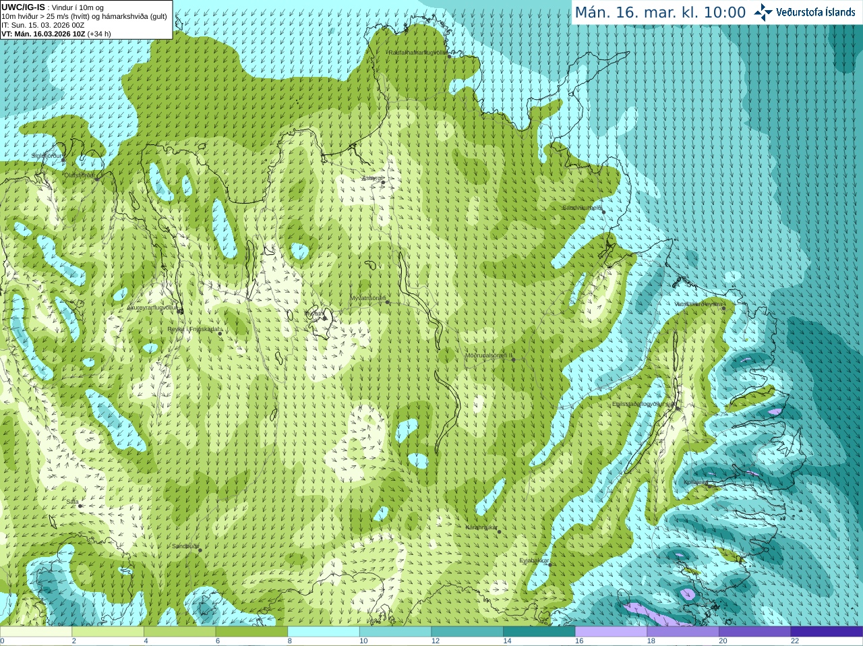Click the Mývatn station label

314,314
